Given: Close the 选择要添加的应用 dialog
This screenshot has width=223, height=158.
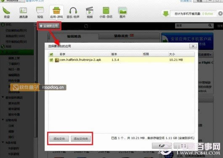Looking at the screenshot, I should [193, 46].
